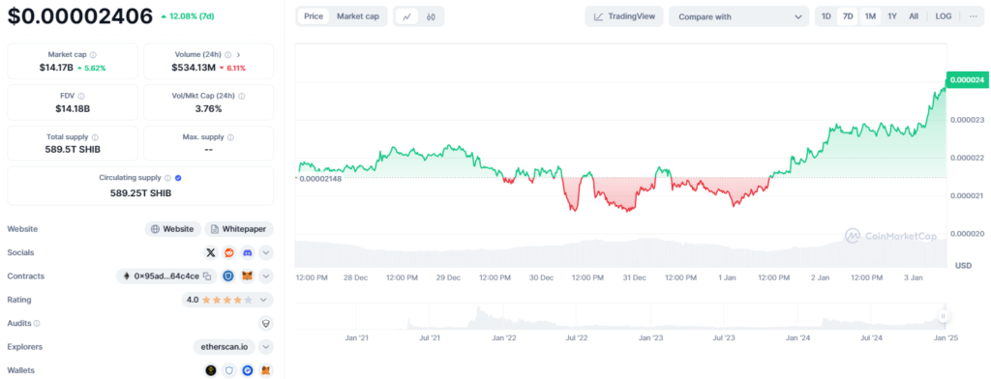The width and height of the screenshot is (991, 379).
Task: Show Total supply info icon
Action: coord(95,137)
